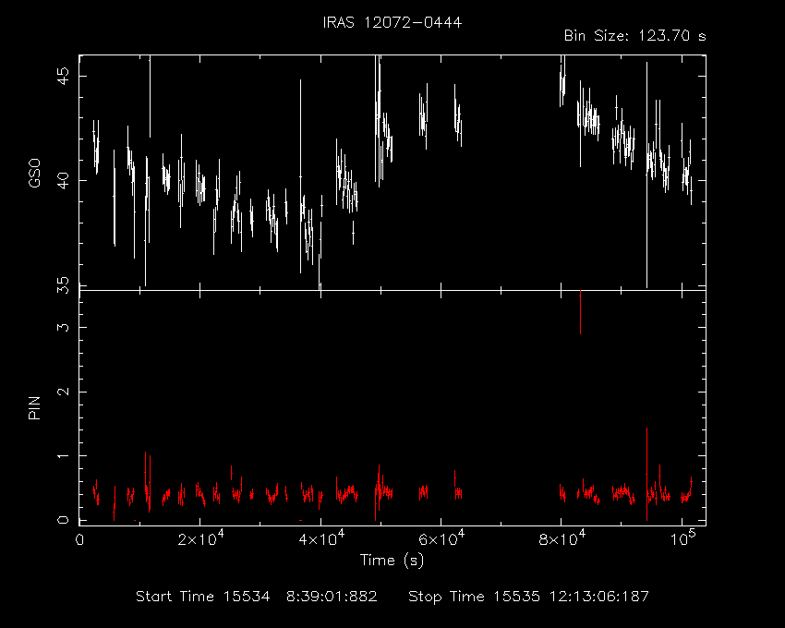The width and height of the screenshot is (785, 628).
Task: Click the red PIN outlier point near 3
Action: (x=580, y=312)
